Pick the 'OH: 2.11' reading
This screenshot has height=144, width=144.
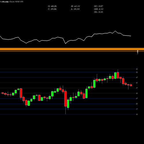[x=98, y=9]
